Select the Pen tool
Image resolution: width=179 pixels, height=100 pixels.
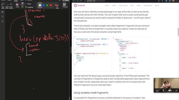pyautogui.click(x=22, y=5)
